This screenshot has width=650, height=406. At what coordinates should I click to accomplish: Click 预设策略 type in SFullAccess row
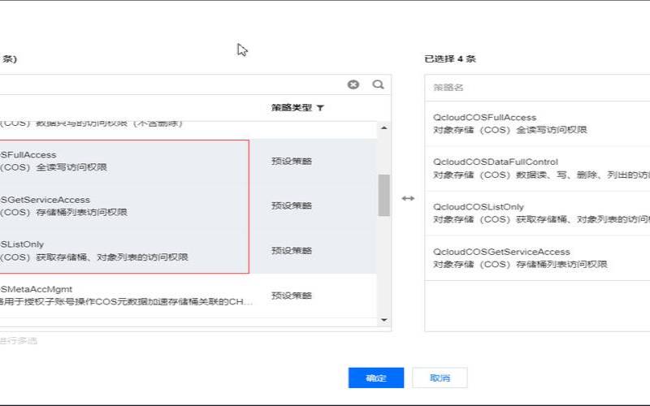pos(292,161)
